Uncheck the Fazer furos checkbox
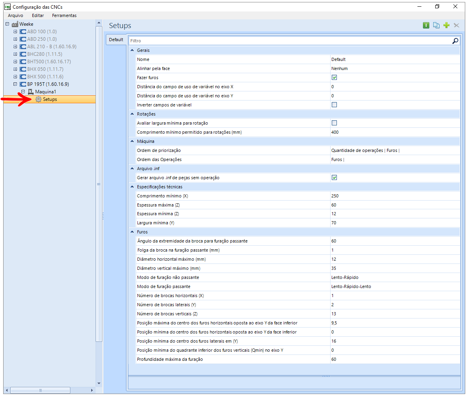This screenshot has height=398, width=468. point(334,78)
